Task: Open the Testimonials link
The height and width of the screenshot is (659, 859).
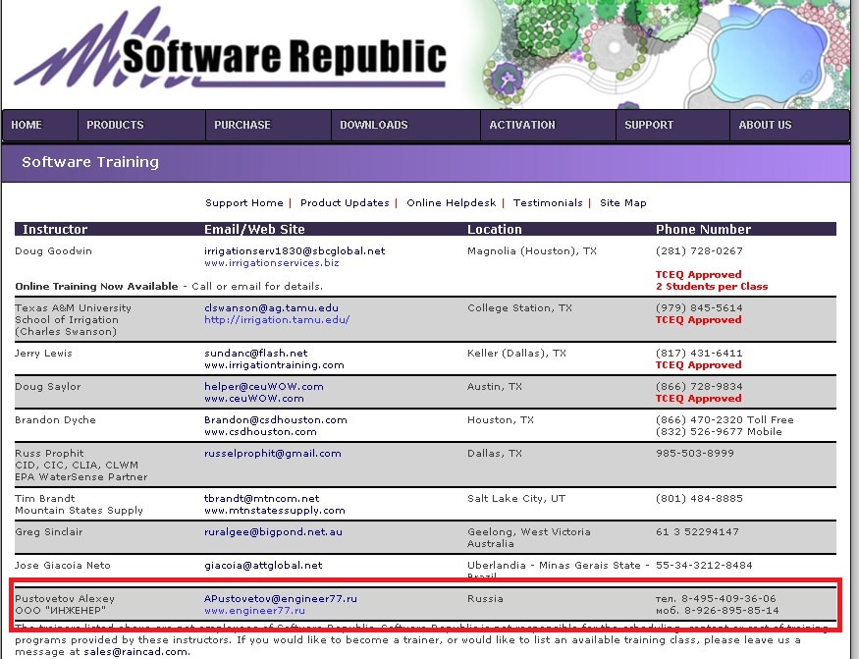Action: click(x=548, y=203)
